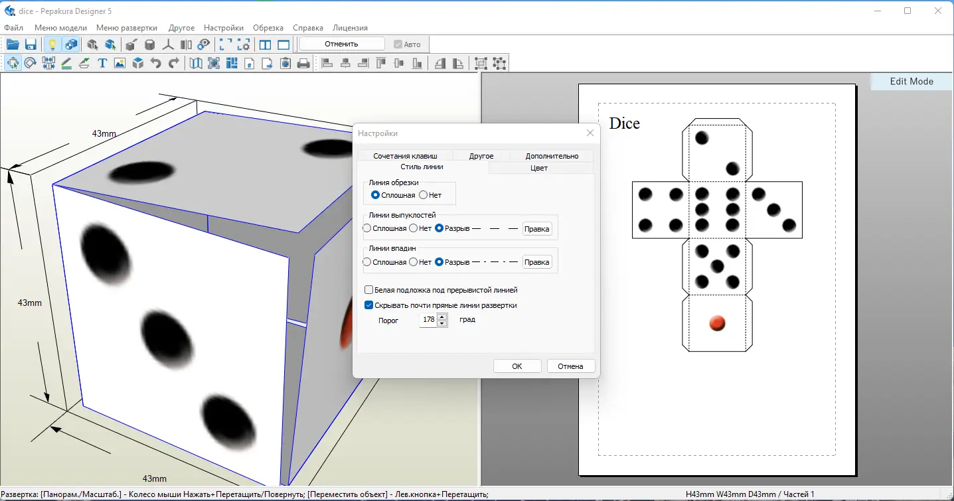
Task: Click the curved undo arrow icon
Action: tap(156, 63)
